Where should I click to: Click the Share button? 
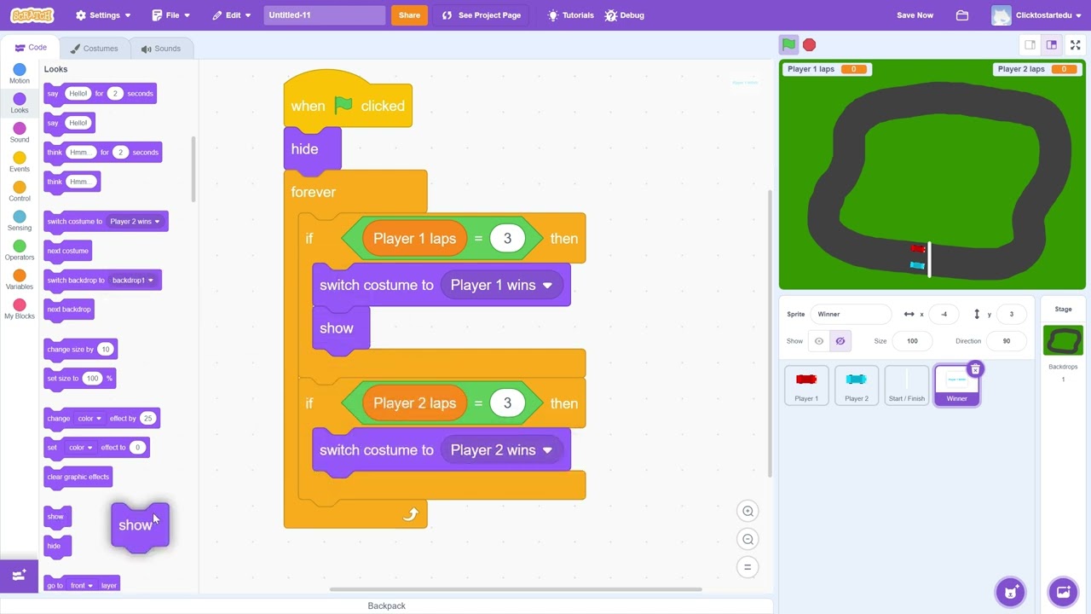coord(409,15)
